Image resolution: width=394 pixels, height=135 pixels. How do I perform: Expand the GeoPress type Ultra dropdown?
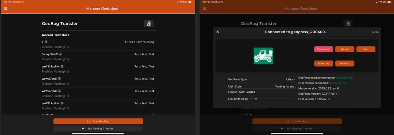[291, 79]
